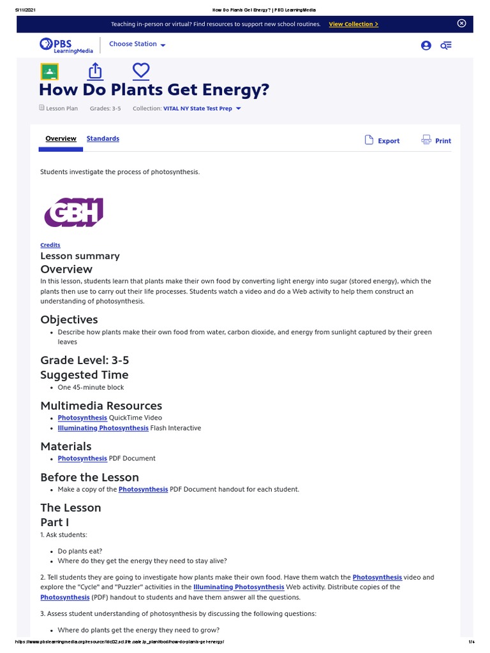Image resolution: width=490 pixels, height=653 pixels.
Task: Open the Credits link
Action: [50, 245]
